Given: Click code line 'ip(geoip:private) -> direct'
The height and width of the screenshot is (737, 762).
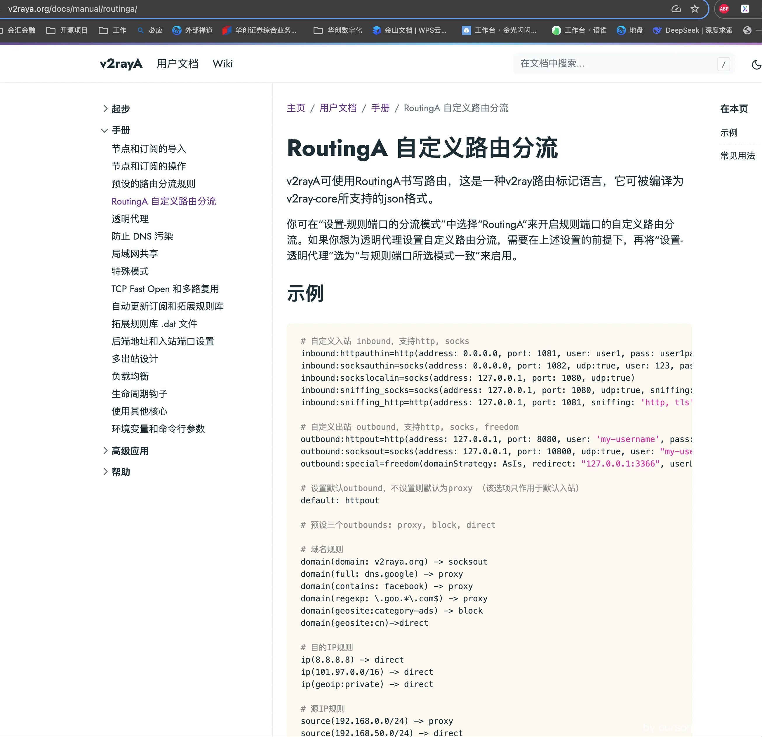Looking at the screenshot, I should [367, 684].
